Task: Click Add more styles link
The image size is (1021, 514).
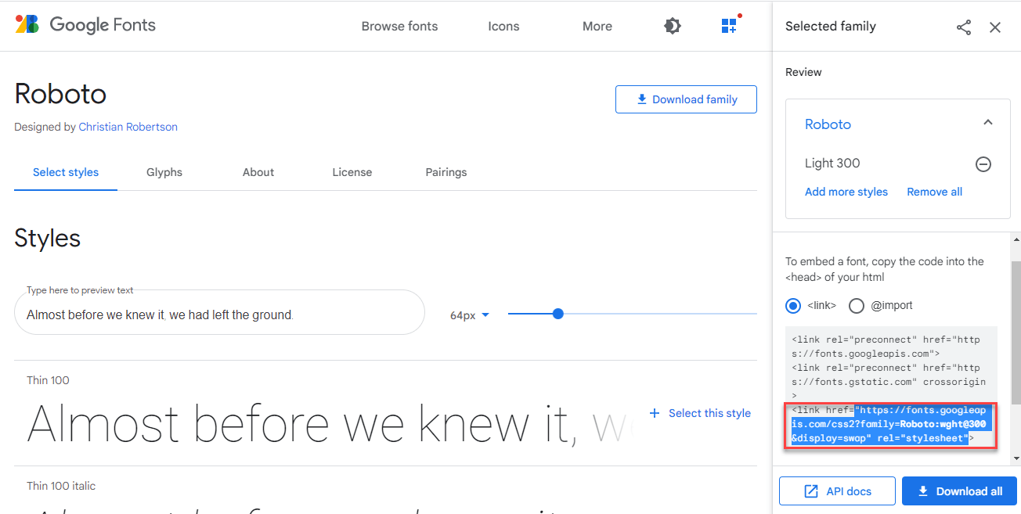Action: coord(846,192)
